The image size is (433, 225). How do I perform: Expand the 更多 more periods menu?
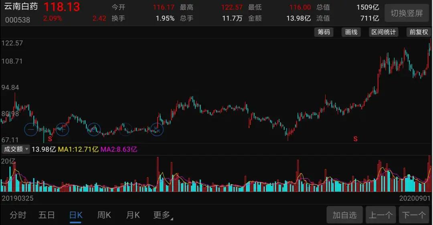(x=162, y=215)
